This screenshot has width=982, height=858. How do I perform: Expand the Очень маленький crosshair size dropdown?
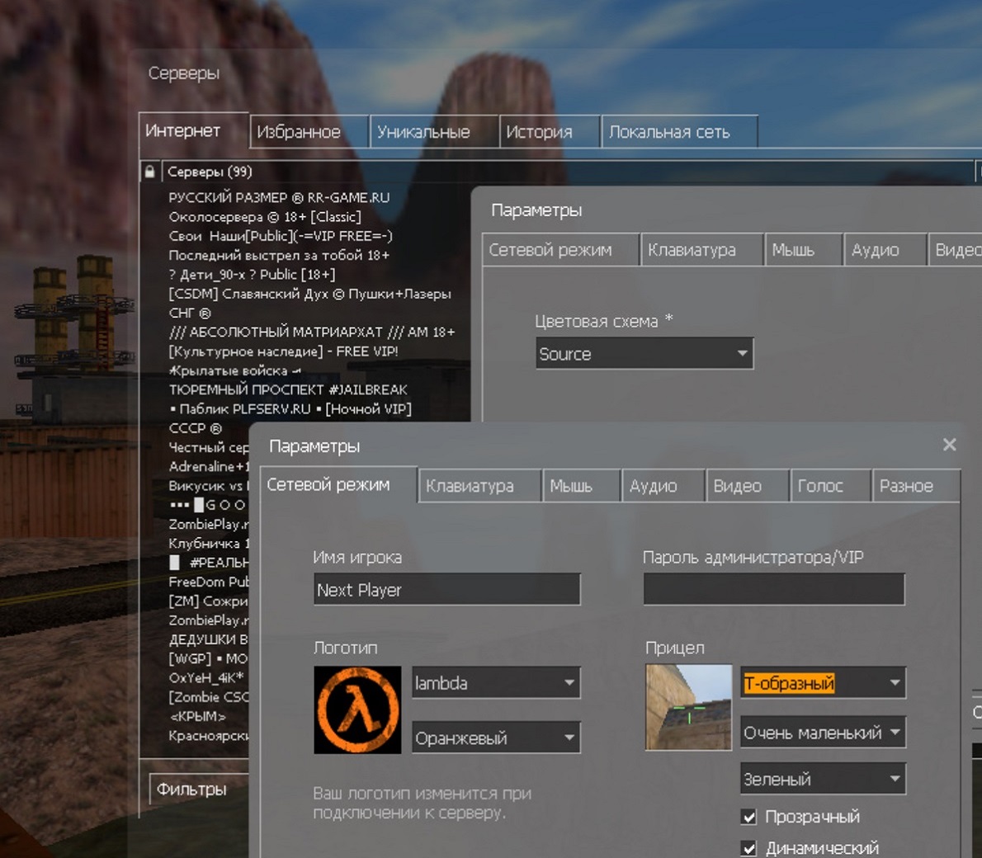822,733
